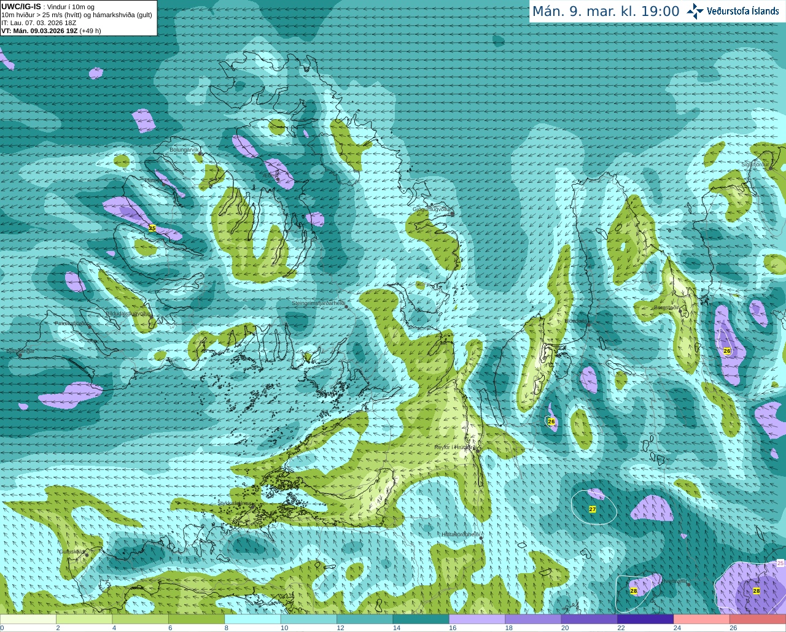Image resolution: width=786 pixels, height=632 pixels.
Task: Click the legend tick label 26
Action: [x=733, y=628]
